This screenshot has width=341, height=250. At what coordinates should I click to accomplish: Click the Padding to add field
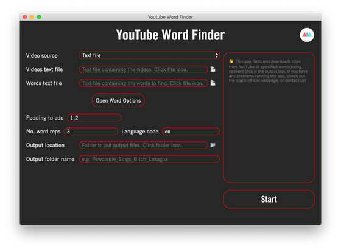click(x=94, y=118)
